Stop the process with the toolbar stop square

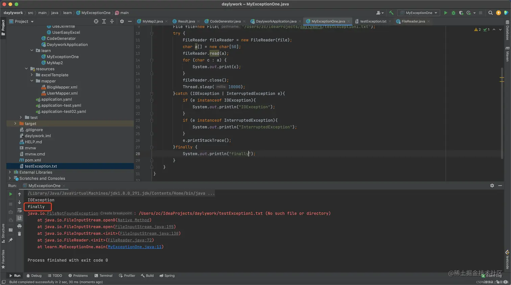click(481, 13)
